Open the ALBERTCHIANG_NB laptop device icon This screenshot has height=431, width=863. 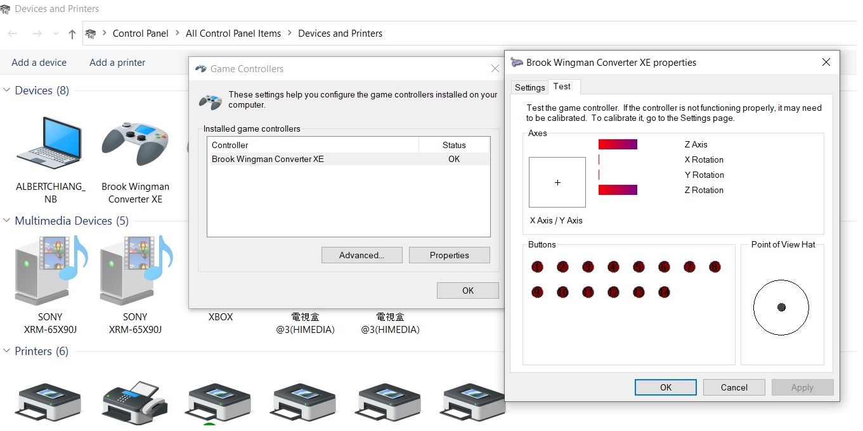(50, 144)
